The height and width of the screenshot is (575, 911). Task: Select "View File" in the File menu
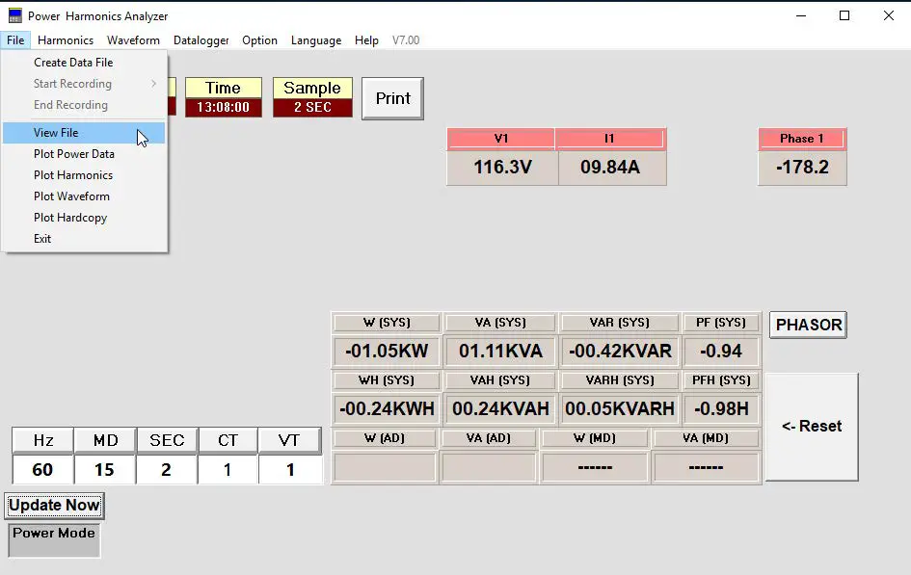(56, 132)
